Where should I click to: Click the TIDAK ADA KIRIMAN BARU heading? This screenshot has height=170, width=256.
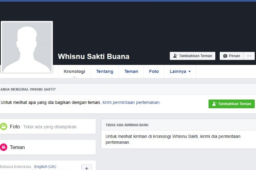[127, 125]
